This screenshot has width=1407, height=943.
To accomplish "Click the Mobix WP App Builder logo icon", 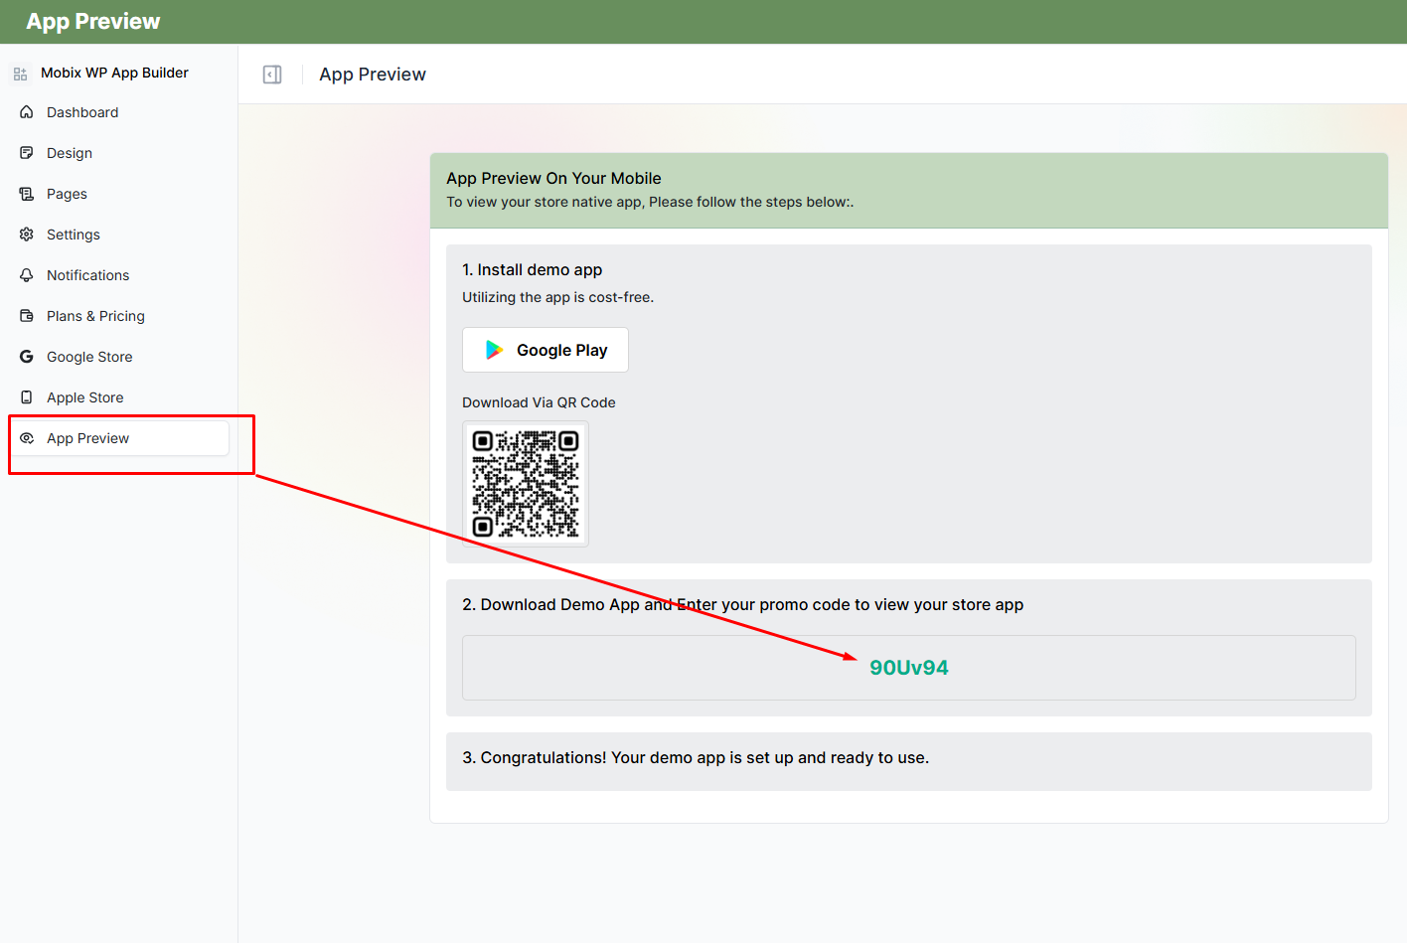I will pyautogui.click(x=20, y=74).
